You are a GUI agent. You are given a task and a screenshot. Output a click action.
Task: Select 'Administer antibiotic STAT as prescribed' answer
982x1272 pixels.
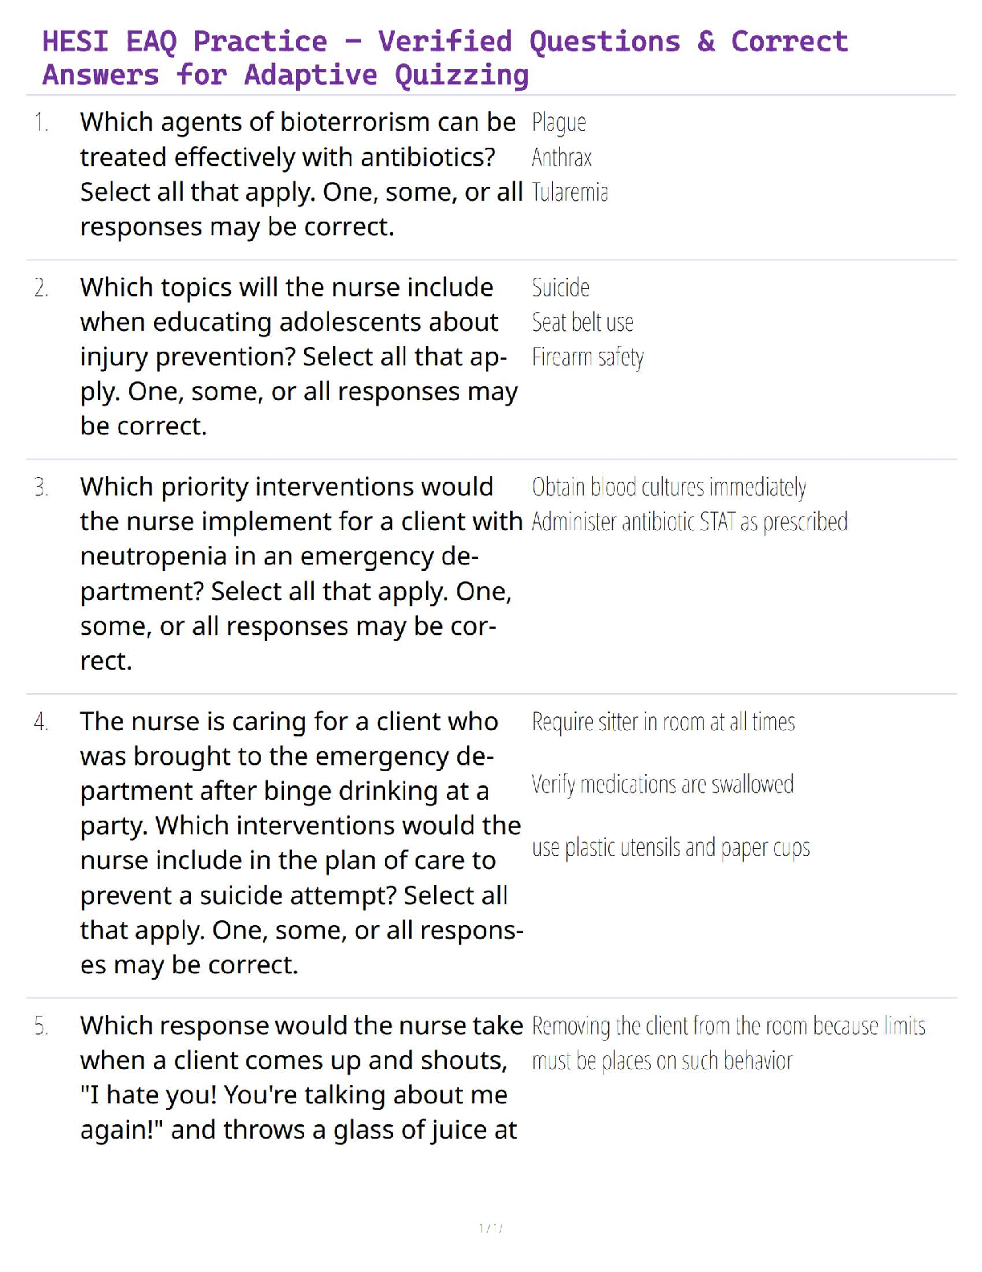689,522
